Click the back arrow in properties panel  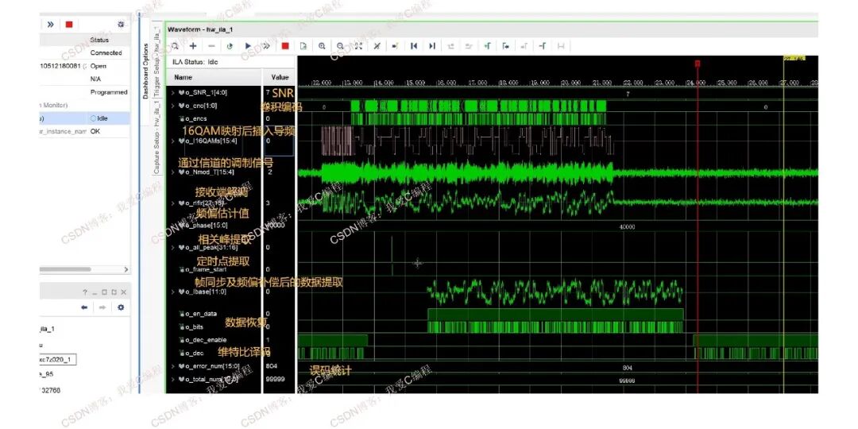(84, 307)
